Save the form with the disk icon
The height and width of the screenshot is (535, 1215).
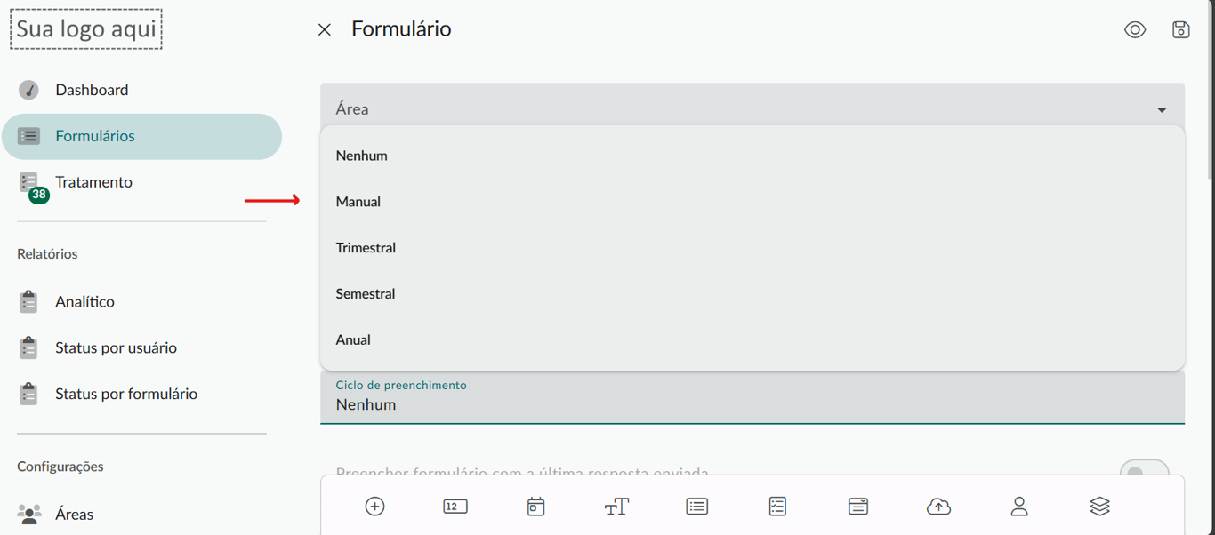(1180, 29)
